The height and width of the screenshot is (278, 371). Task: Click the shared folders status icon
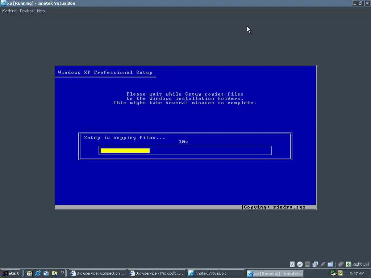[x=330, y=264]
